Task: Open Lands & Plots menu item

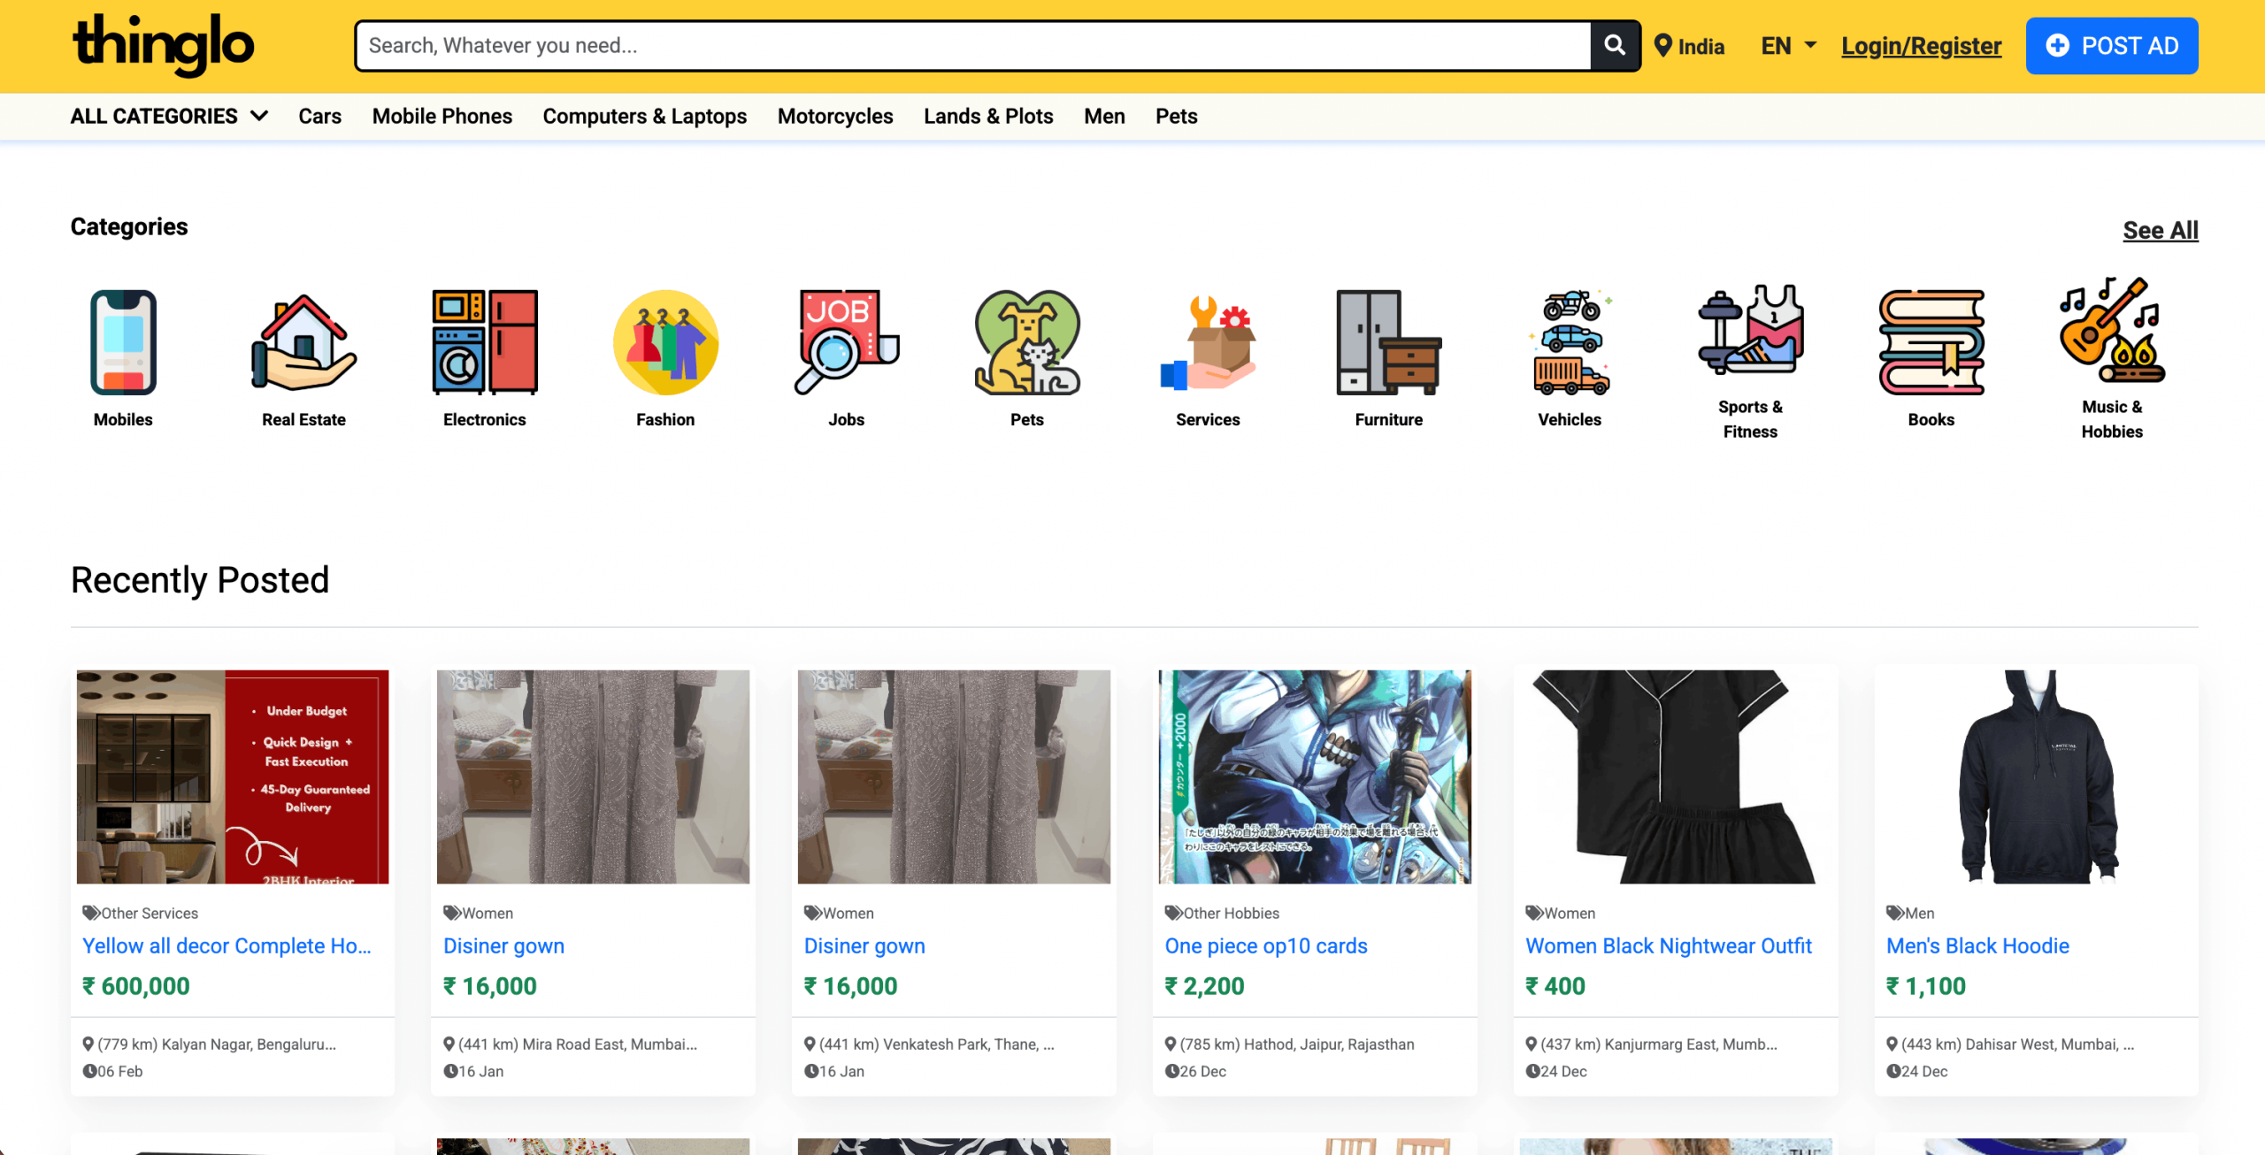Action: (x=988, y=116)
